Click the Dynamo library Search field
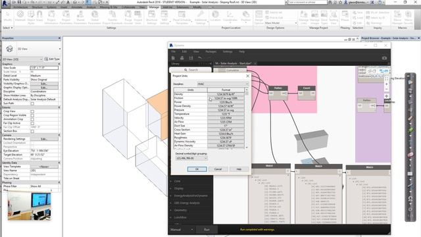This screenshot has height=237, width=421. [x=190, y=70]
